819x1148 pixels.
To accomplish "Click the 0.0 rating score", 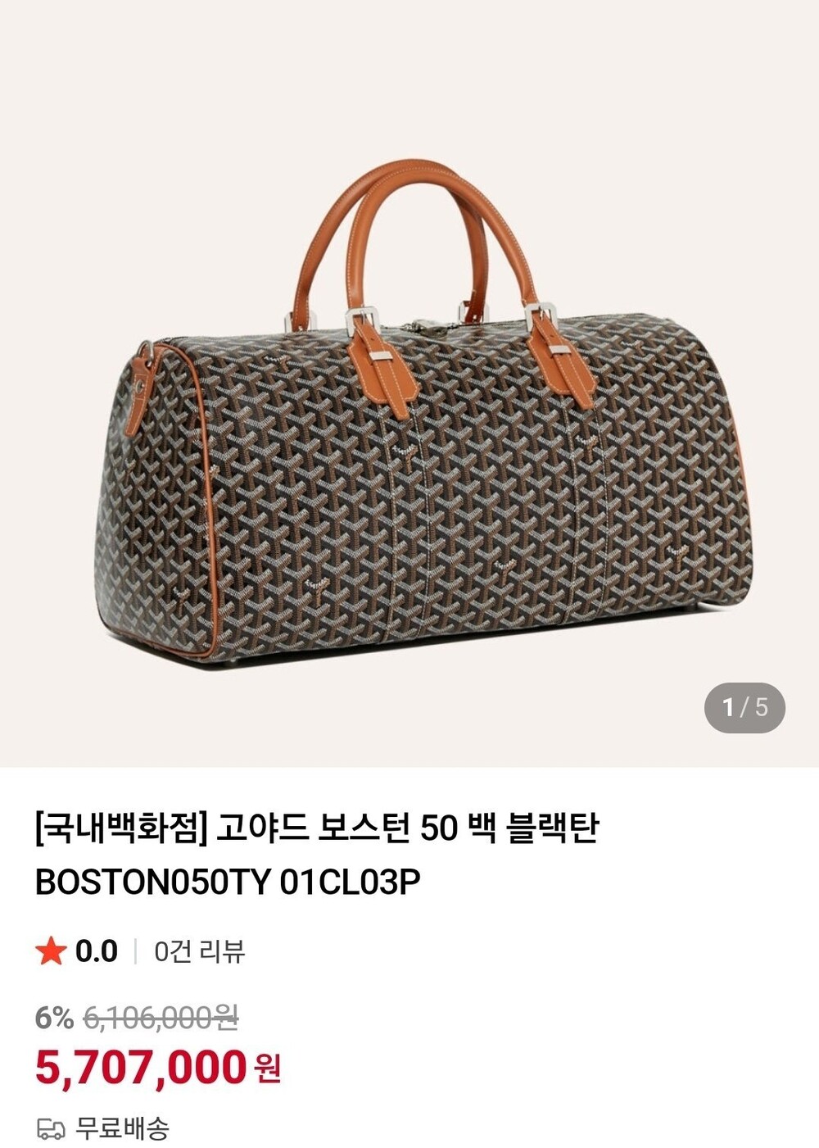I will [97, 951].
